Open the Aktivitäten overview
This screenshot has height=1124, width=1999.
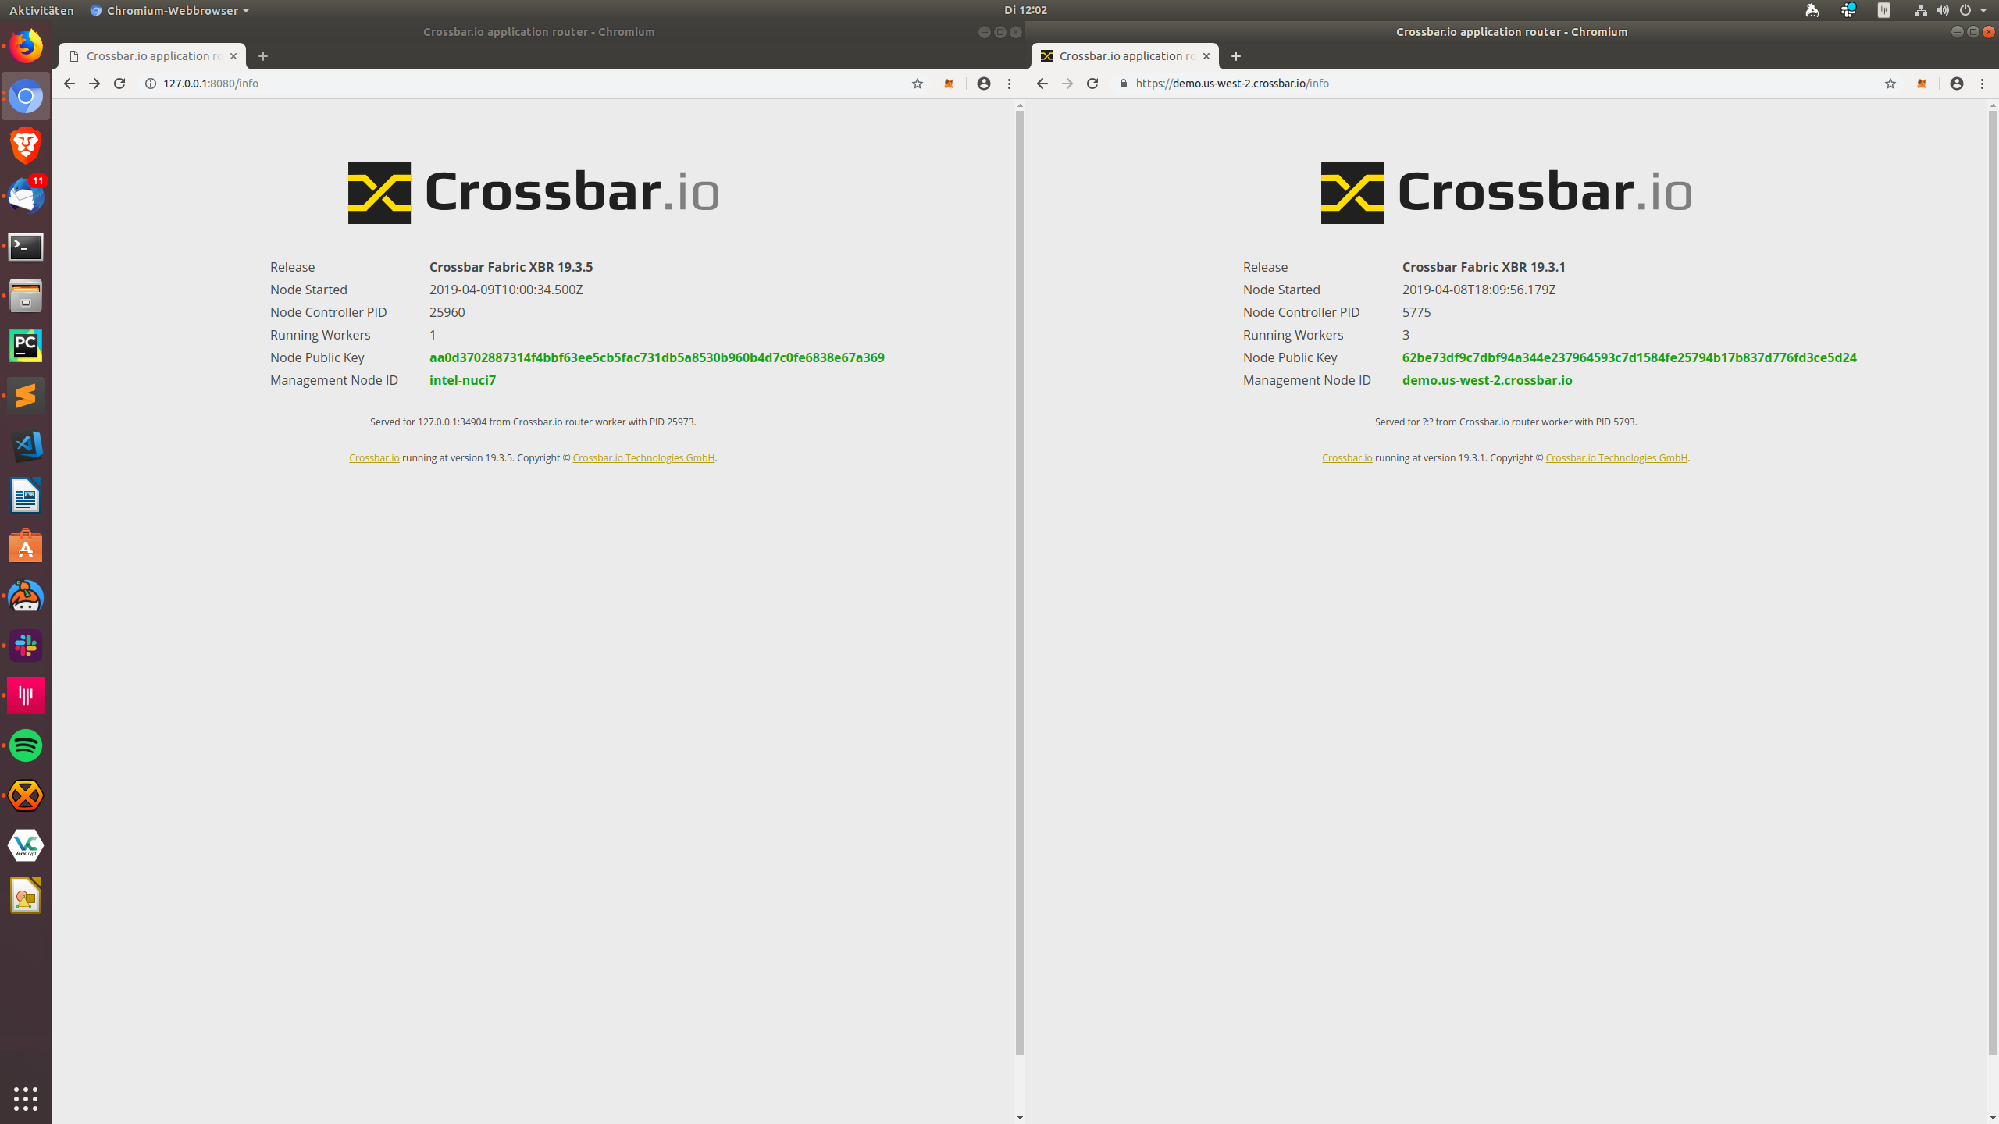[41, 10]
